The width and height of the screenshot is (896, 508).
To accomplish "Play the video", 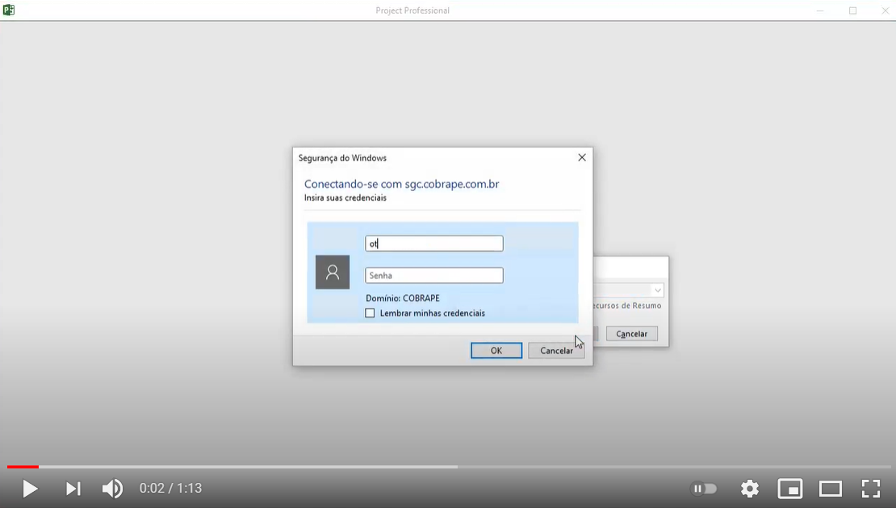I will pyautogui.click(x=30, y=489).
